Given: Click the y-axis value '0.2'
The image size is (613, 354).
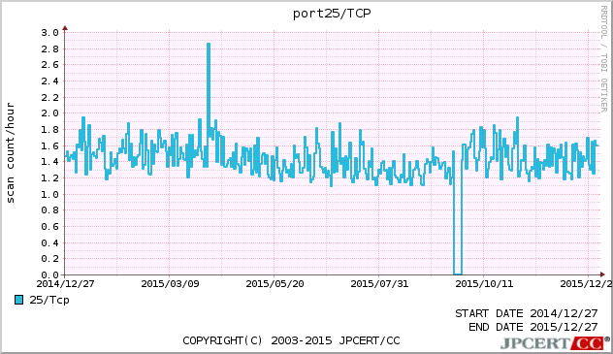Looking at the screenshot, I should tap(49, 259).
